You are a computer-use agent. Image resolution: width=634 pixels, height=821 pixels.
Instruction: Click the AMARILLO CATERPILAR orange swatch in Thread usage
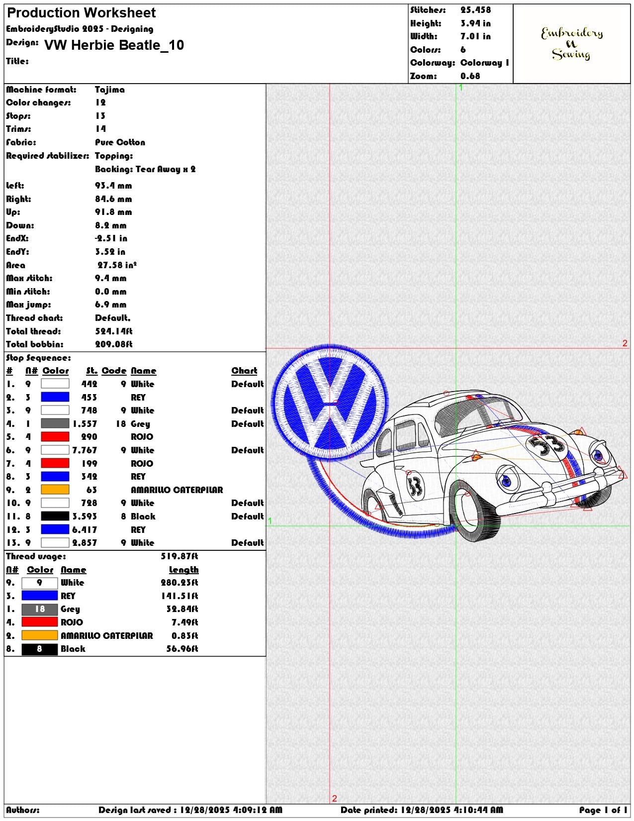pyautogui.click(x=40, y=635)
